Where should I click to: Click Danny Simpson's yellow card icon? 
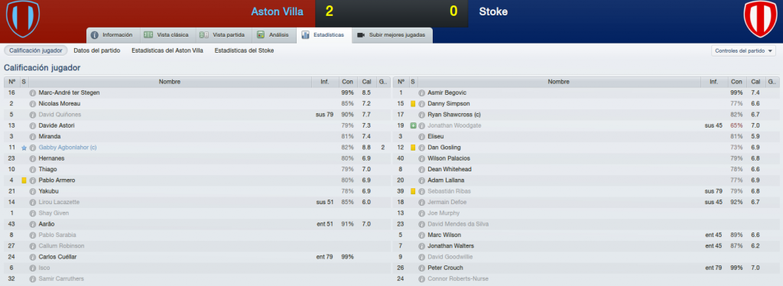coord(413,104)
